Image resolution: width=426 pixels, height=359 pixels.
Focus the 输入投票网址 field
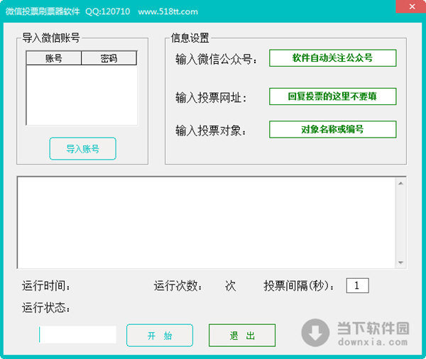point(332,96)
